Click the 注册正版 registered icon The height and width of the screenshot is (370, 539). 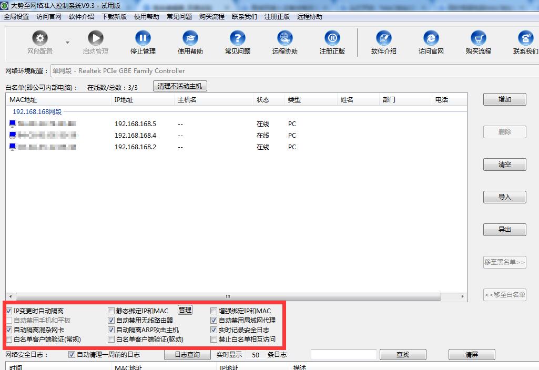[332, 38]
